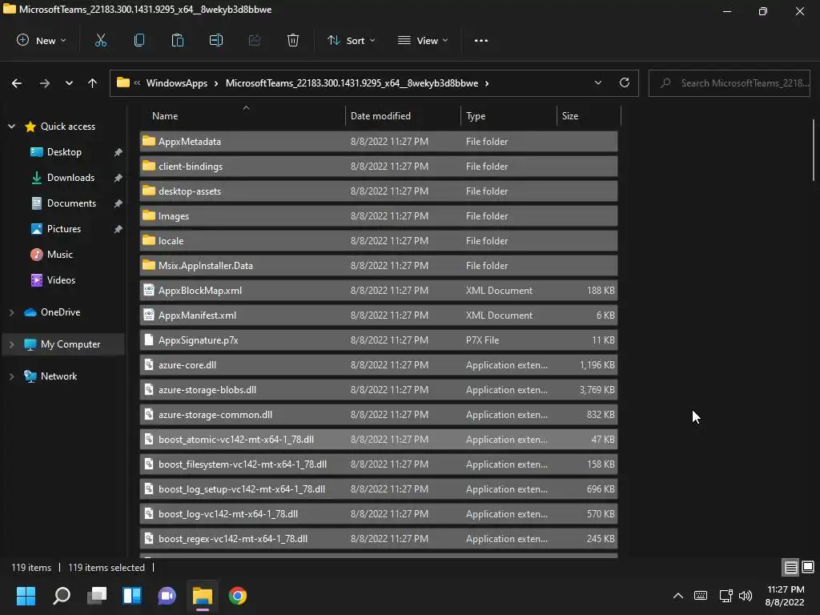The height and width of the screenshot is (615, 820).
Task: Select AppxManifest.xml file
Action: [x=379, y=316]
